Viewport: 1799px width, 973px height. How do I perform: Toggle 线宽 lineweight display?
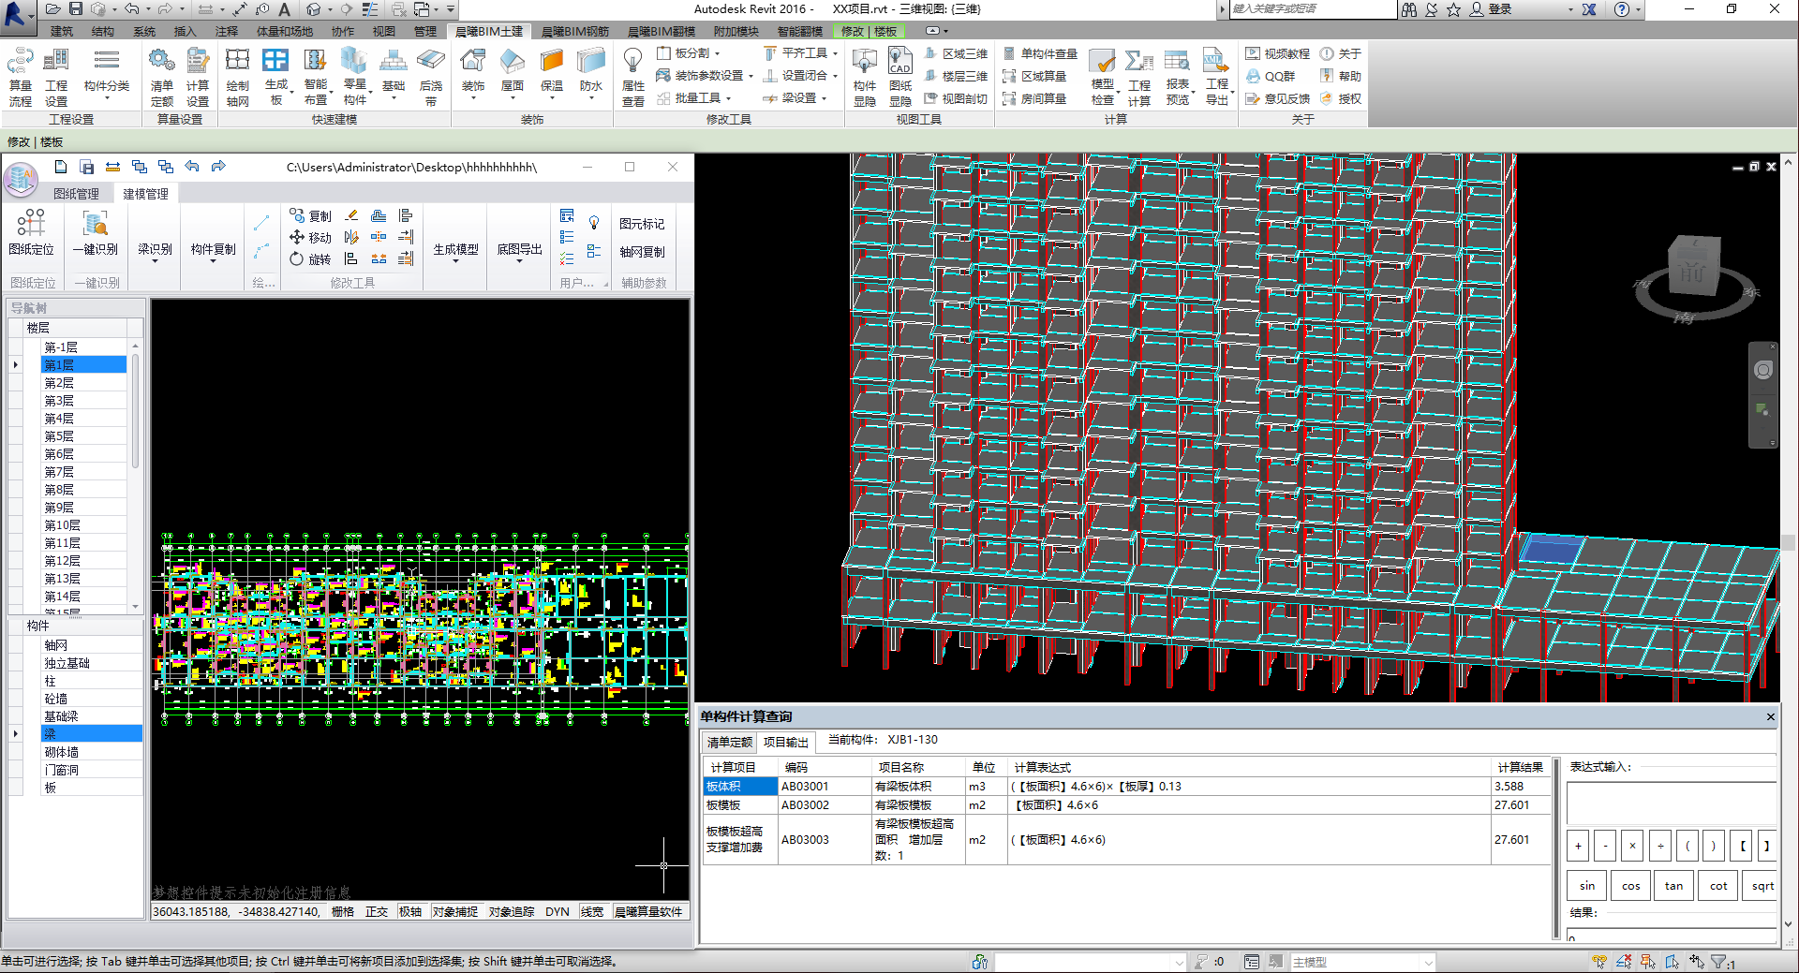[592, 911]
